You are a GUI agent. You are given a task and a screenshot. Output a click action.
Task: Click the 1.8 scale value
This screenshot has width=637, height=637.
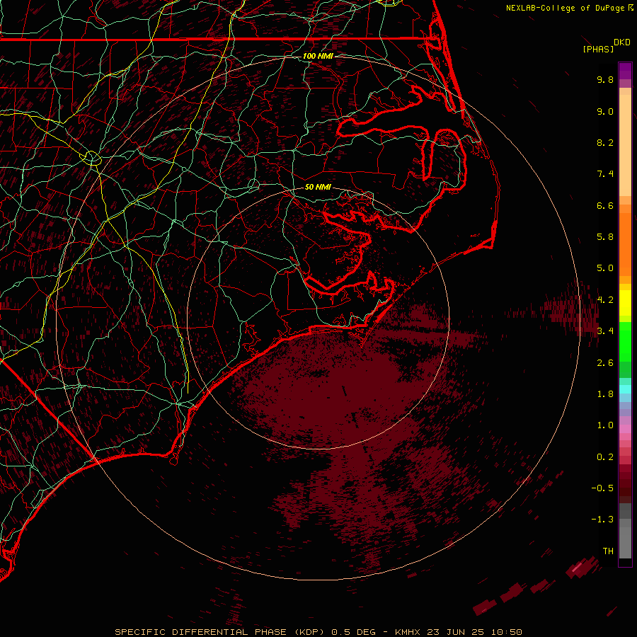pyautogui.click(x=605, y=394)
